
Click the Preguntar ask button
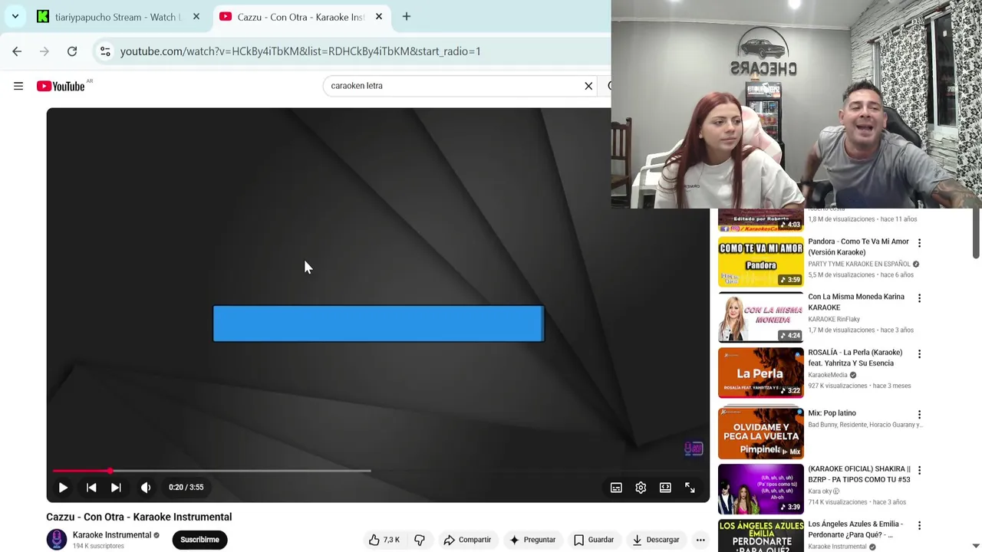(x=532, y=540)
